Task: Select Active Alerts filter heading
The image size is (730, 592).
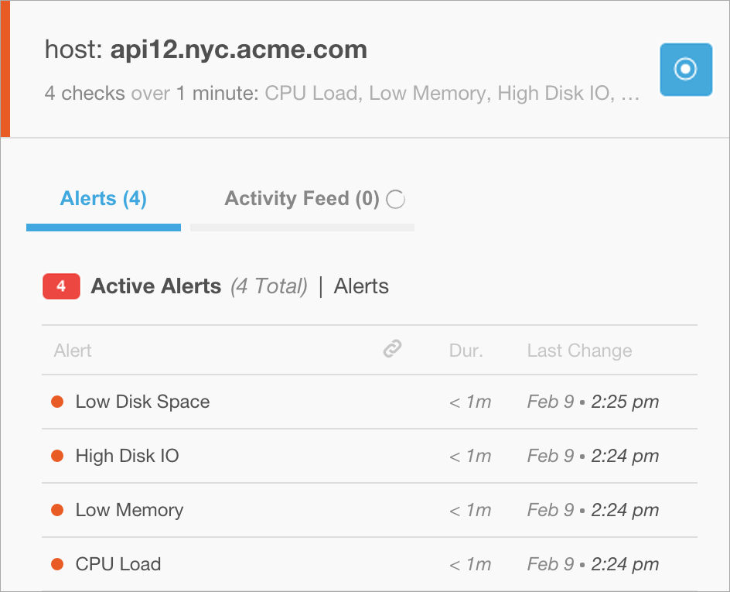Action: (156, 286)
